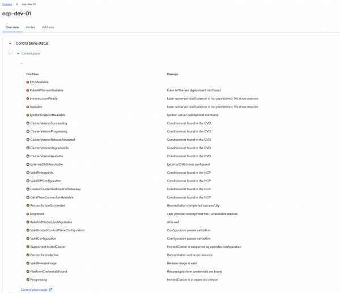Open the Nodes tab
340x293 pixels.
click(x=31, y=27)
